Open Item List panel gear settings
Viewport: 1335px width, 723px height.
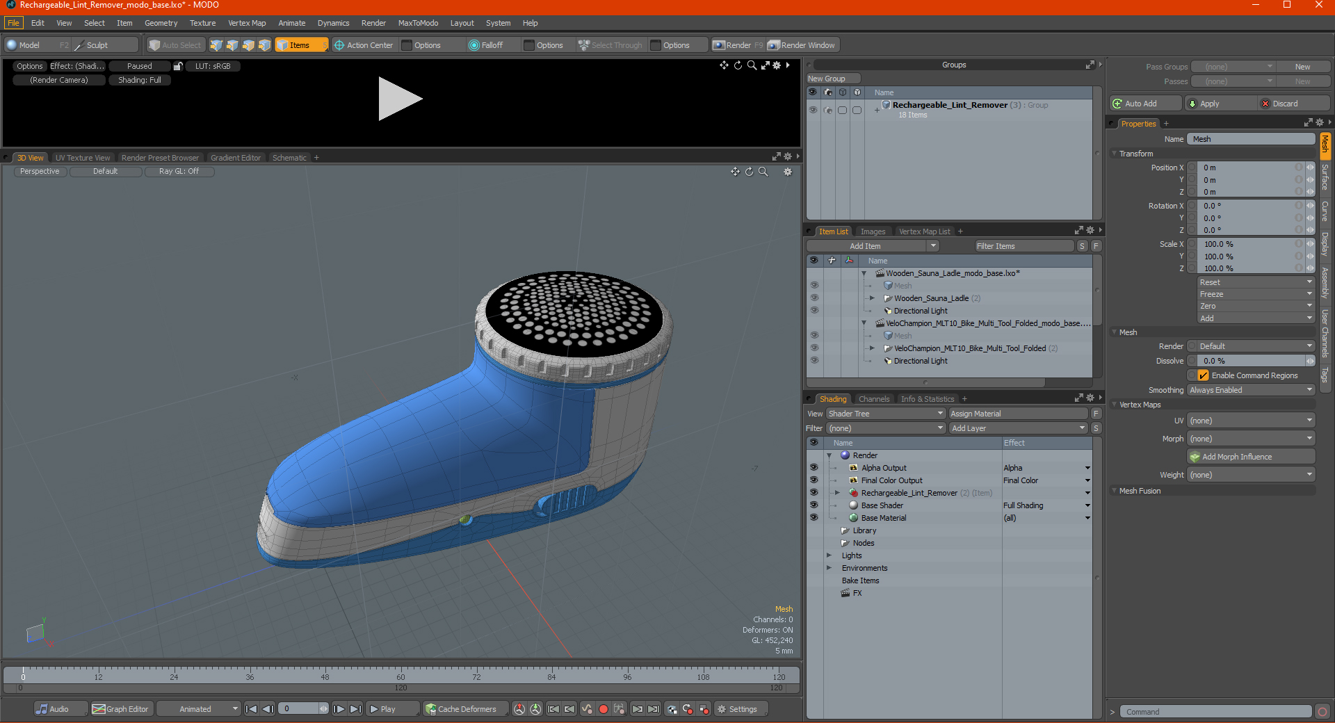[1090, 231]
